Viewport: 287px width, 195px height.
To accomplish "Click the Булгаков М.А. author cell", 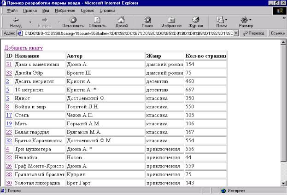I will (x=105, y=132).
